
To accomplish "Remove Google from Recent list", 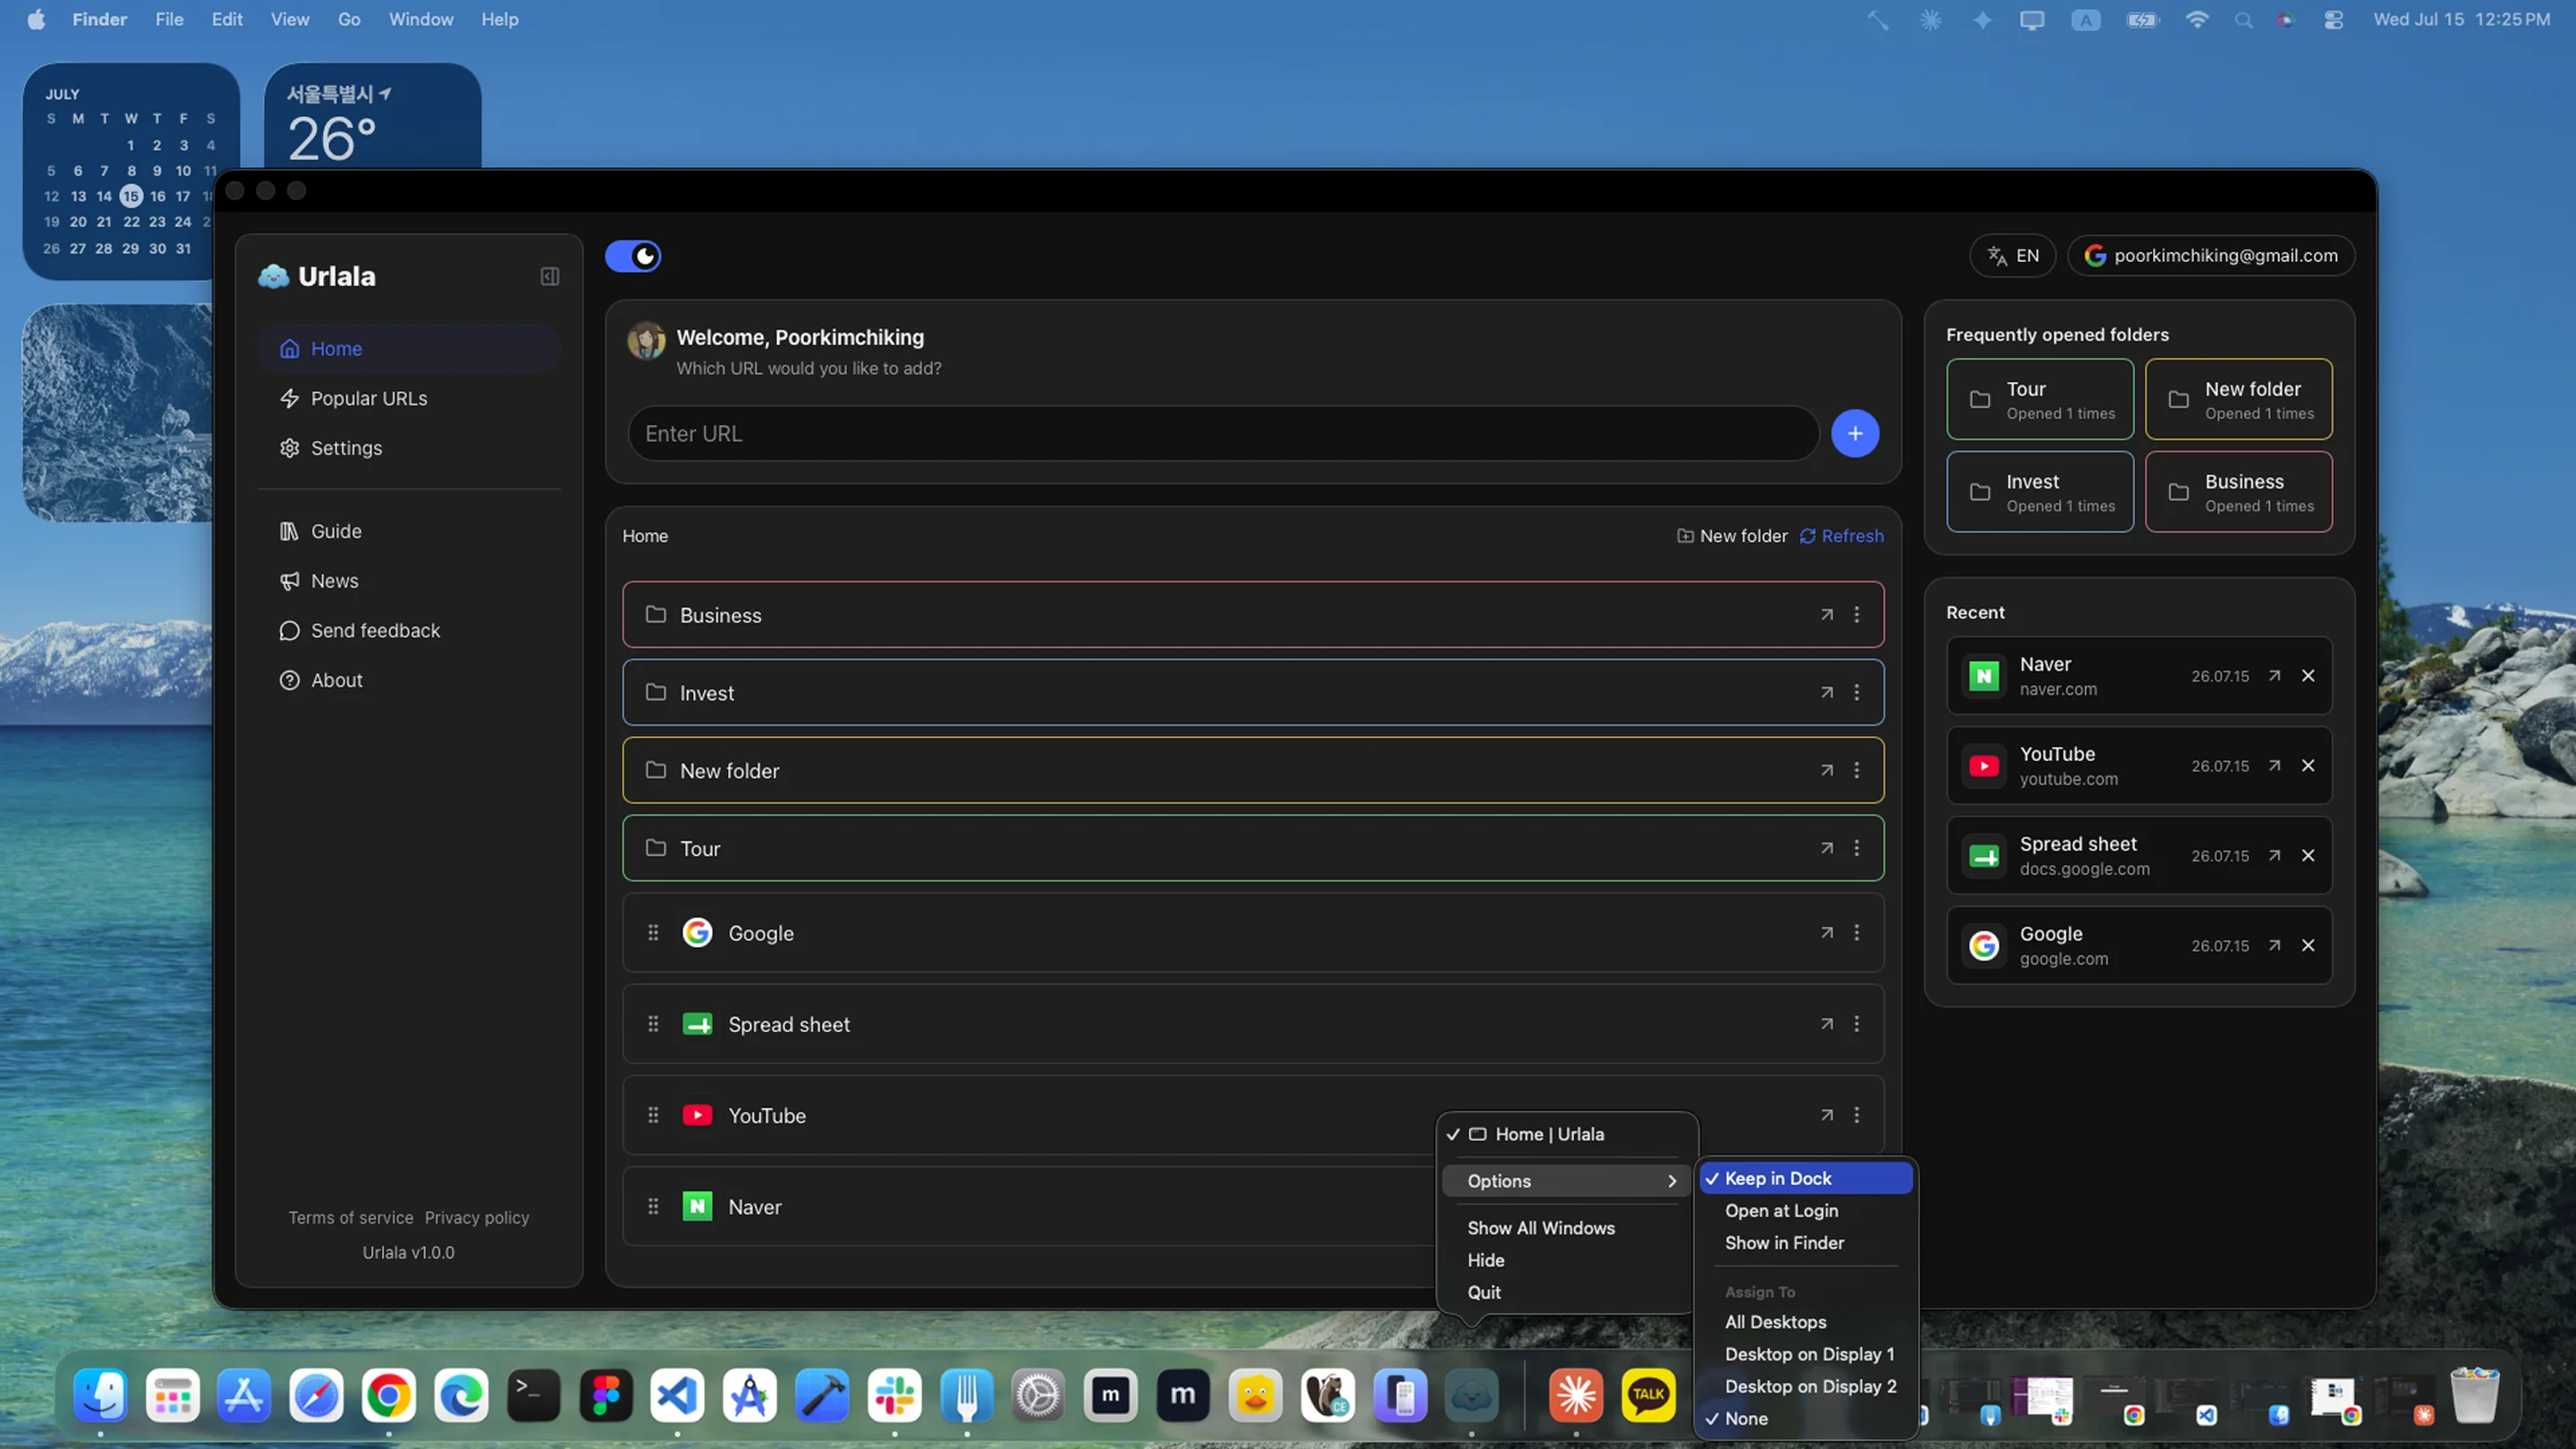I will tap(2308, 946).
